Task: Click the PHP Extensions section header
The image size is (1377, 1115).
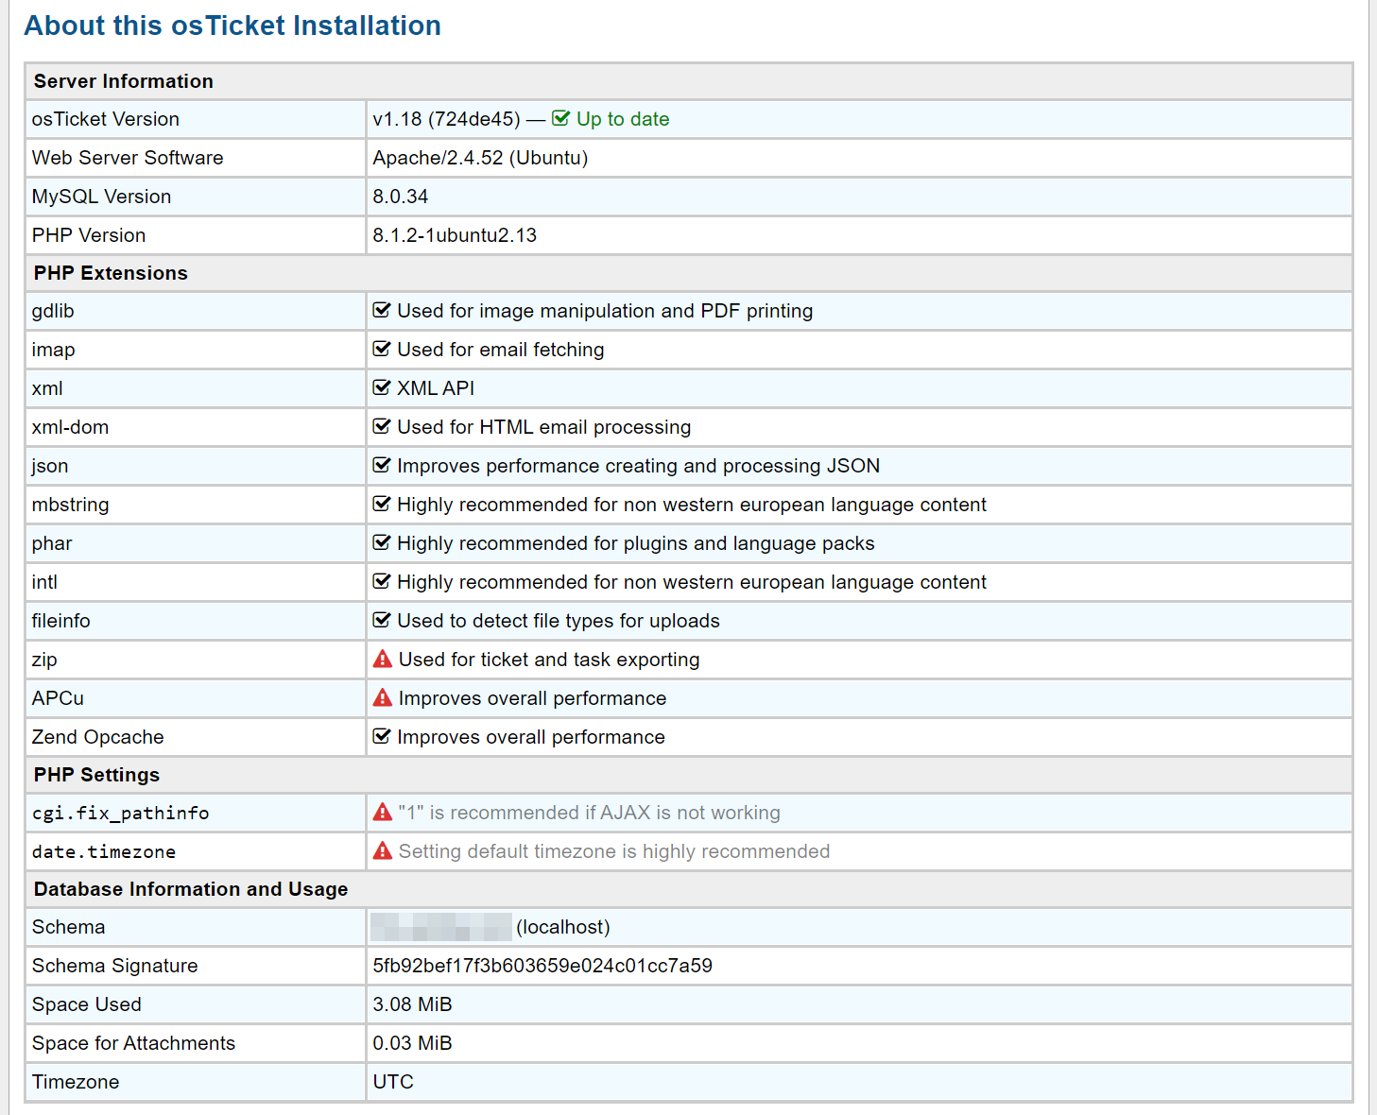Action: (111, 273)
